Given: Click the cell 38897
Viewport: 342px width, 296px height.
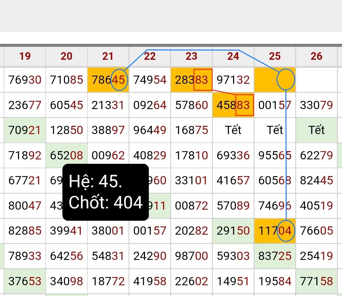Looking at the screenshot, I should (108, 130).
